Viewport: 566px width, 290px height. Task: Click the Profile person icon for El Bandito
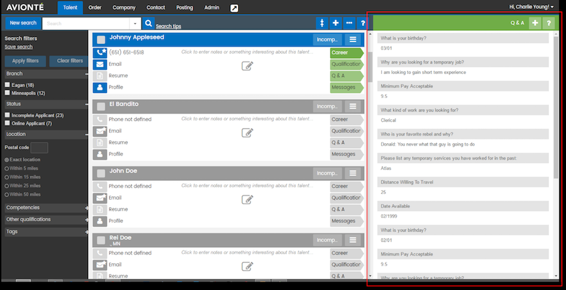(x=99, y=154)
